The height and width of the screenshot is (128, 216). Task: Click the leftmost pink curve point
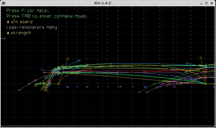pyautogui.click(x=19, y=90)
